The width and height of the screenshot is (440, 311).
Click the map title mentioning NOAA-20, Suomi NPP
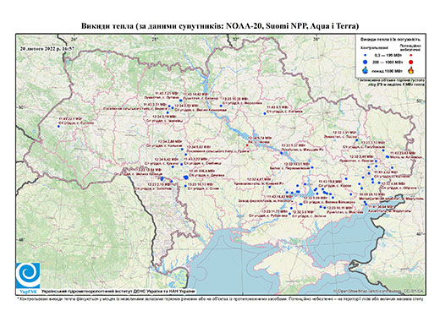(220, 26)
